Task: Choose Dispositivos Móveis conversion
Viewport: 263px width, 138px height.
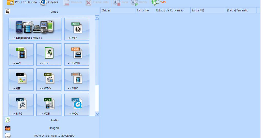Action: (35, 29)
